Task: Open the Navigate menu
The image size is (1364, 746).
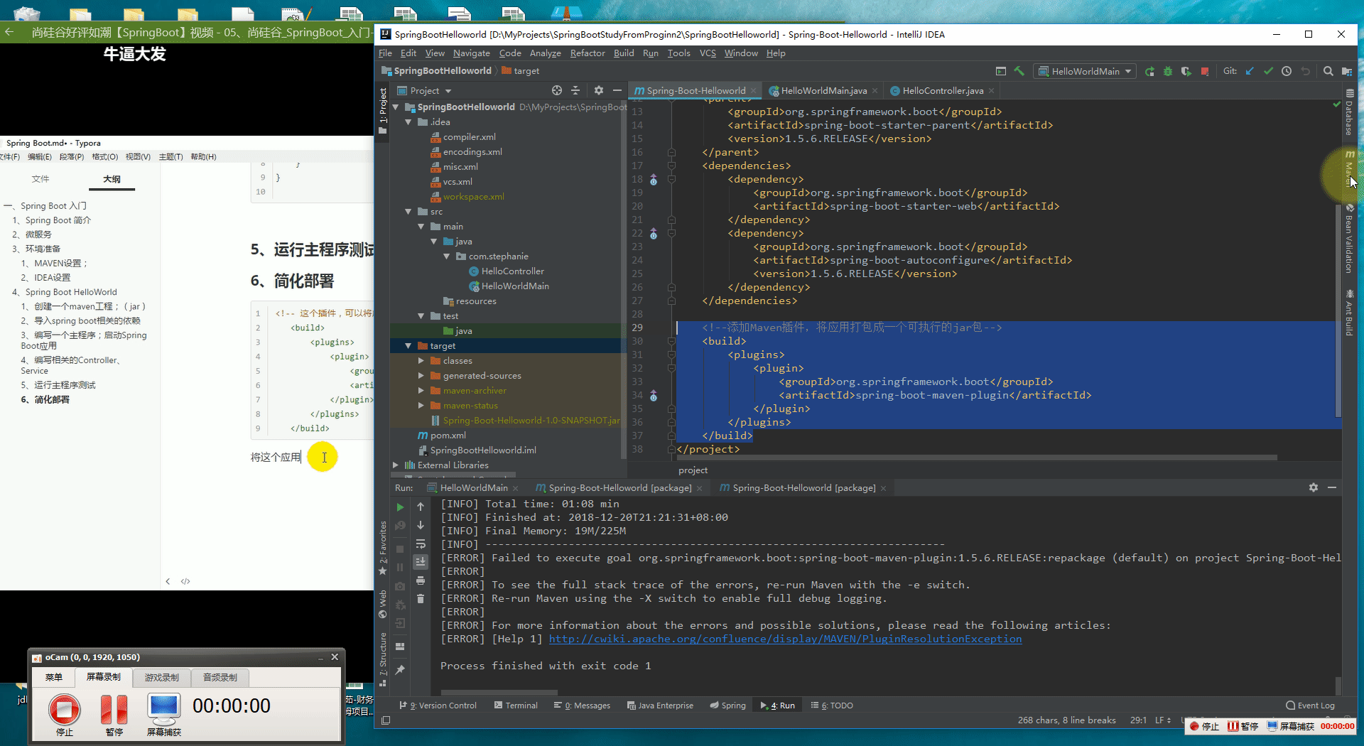Action: [471, 53]
